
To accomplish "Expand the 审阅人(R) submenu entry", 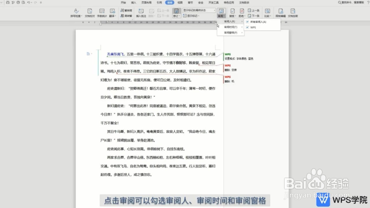I will click(231, 22).
